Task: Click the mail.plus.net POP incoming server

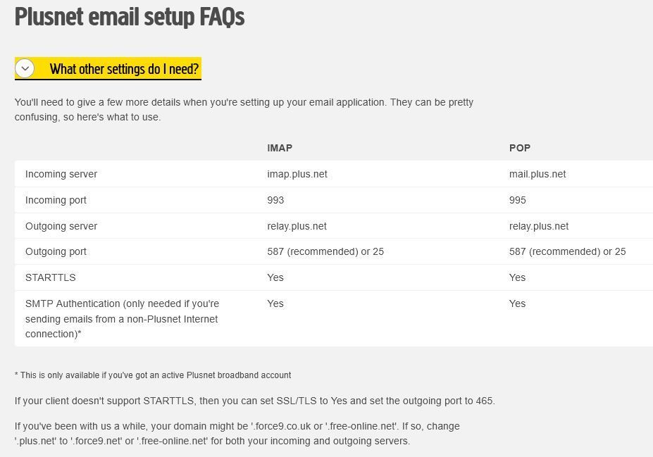Action: [537, 174]
